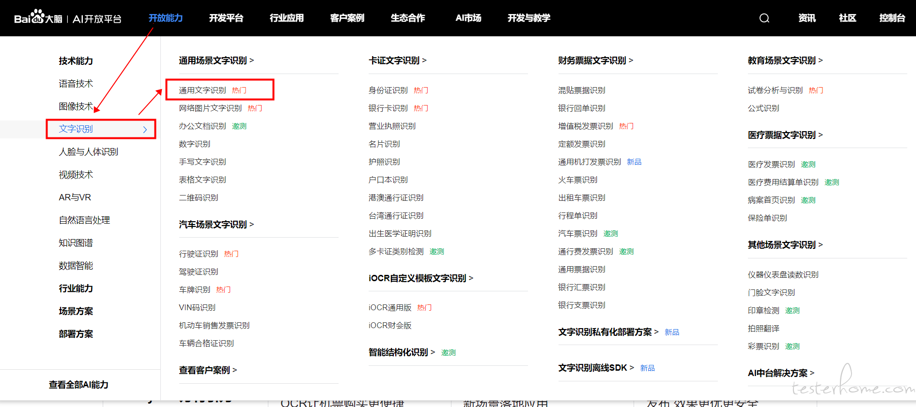
Task: Select 语音技术 in the sidebar
Action: pyautogui.click(x=76, y=84)
